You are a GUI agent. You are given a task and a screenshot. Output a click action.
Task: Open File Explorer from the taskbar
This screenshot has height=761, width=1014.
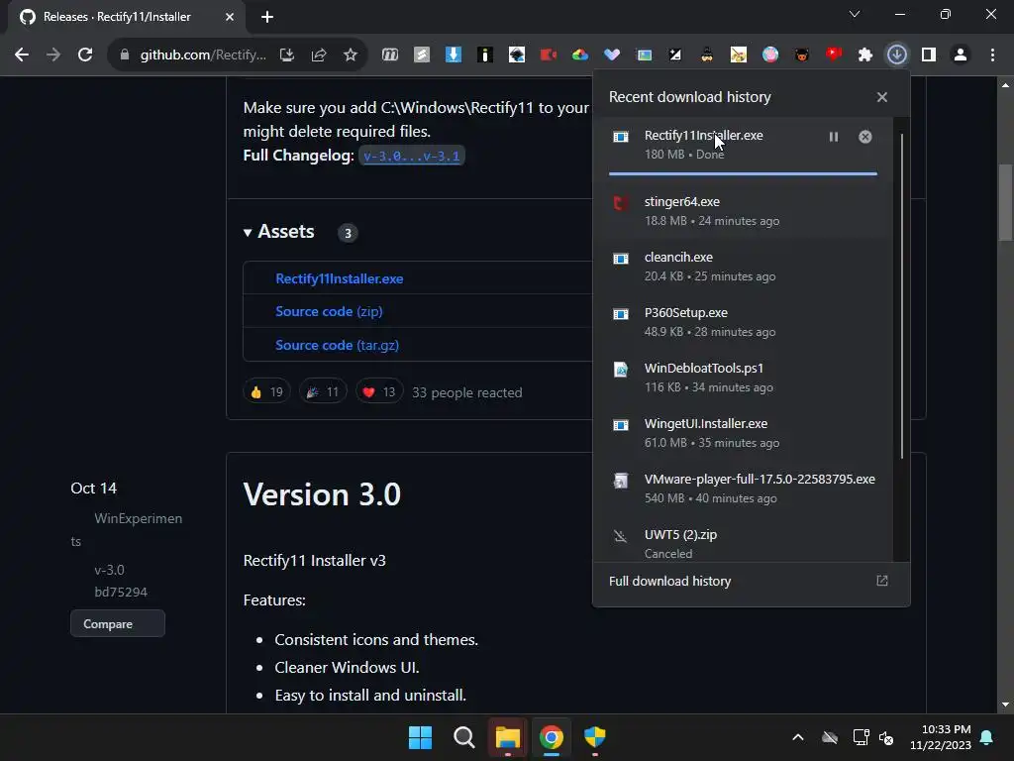[508, 737]
